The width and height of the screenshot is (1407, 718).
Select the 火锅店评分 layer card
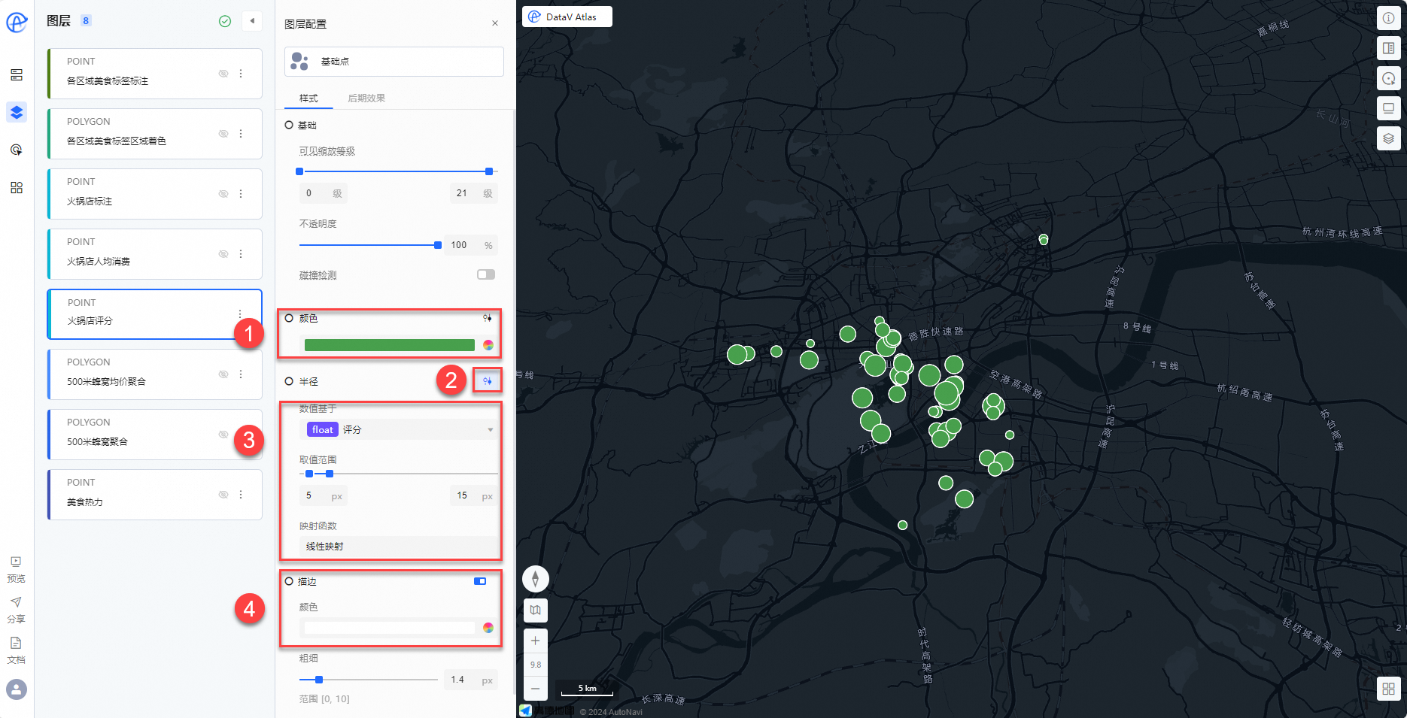coord(154,314)
